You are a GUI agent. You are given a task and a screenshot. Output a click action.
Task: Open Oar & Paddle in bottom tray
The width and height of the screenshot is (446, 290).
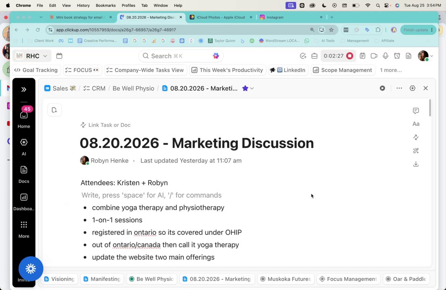[x=406, y=279]
